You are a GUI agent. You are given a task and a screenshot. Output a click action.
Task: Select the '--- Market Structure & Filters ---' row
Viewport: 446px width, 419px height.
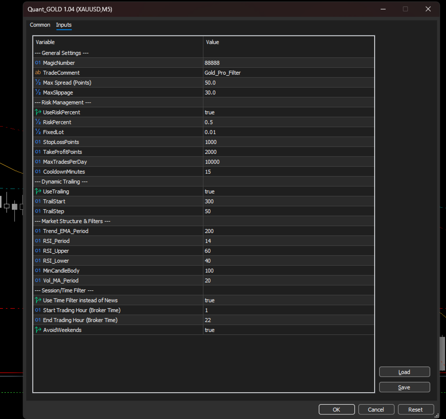[x=203, y=221]
